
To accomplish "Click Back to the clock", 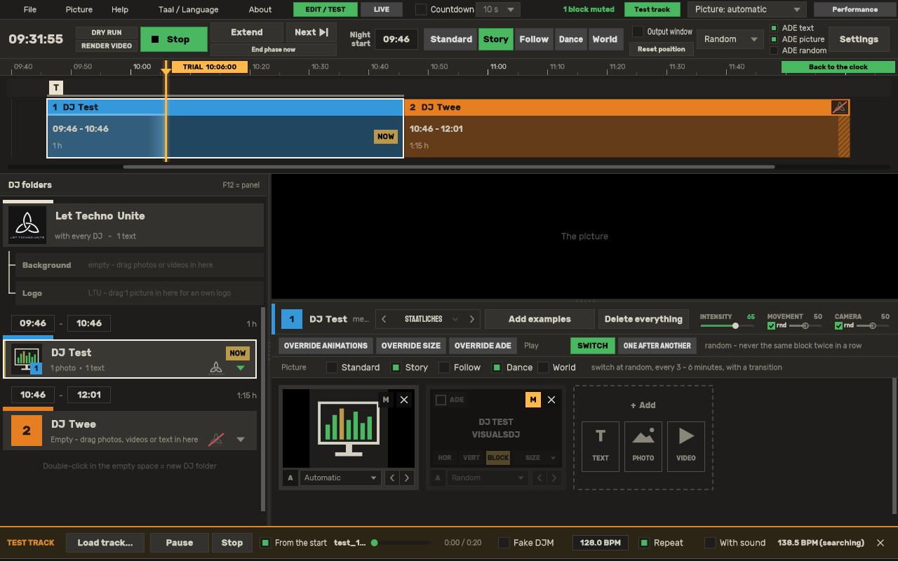I will coord(838,67).
